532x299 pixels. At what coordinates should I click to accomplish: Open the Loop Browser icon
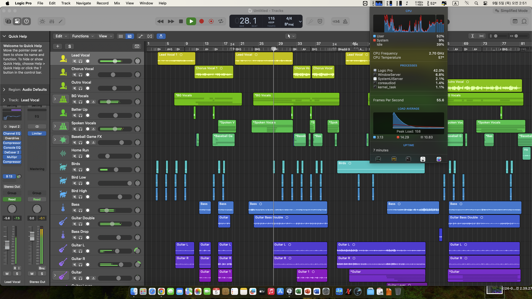pyautogui.click(x=524, y=21)
